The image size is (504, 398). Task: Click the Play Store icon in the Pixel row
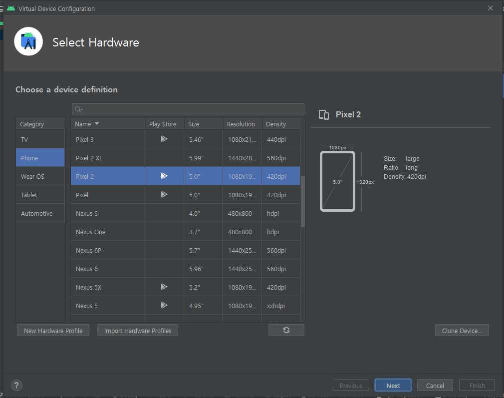coord(164,194)
